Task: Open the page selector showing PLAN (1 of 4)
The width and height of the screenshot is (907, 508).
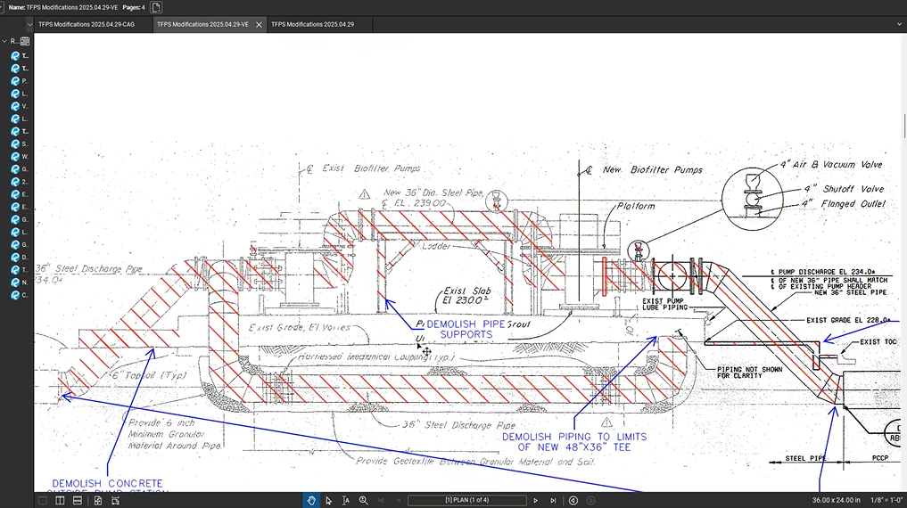Action: tap(466, 501)
